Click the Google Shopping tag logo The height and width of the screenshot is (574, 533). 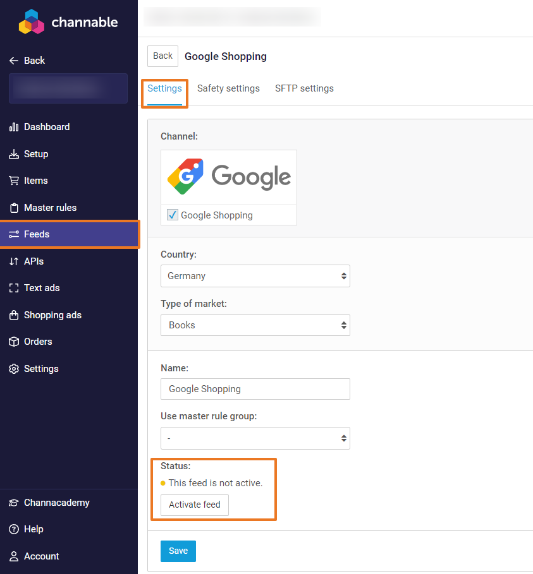[185, 176]
